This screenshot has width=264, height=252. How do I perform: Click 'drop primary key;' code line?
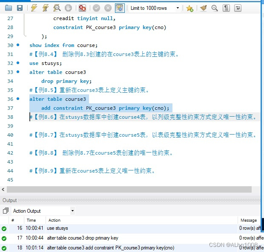[x=66, y=81]
